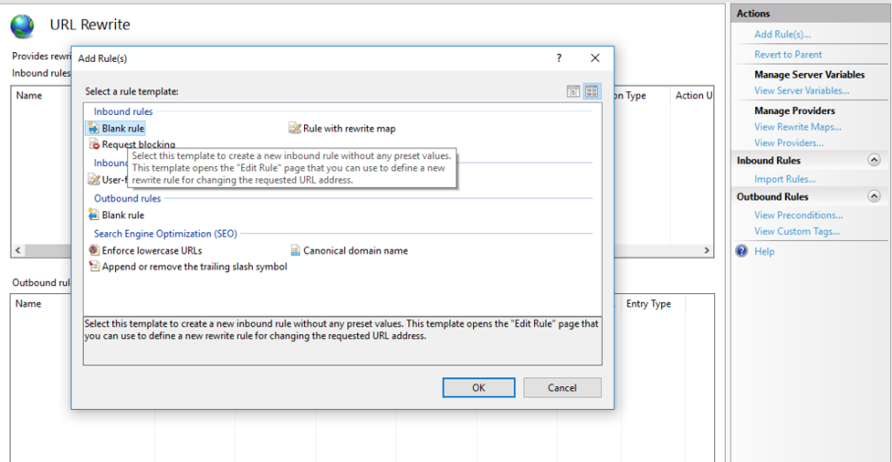Open View Server Variables link
This screenshot has width=892, height=462.
[x=801, y=91]
